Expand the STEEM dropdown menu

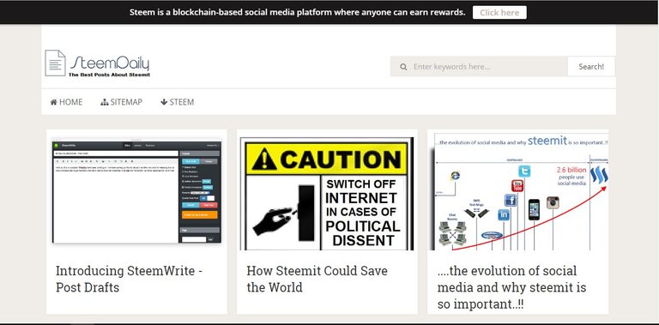pos(177,102)
